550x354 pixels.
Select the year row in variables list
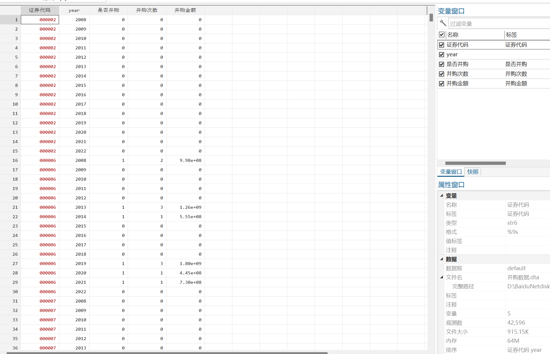tap(494, 54)
